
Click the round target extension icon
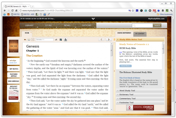click(x=150, y=10)
